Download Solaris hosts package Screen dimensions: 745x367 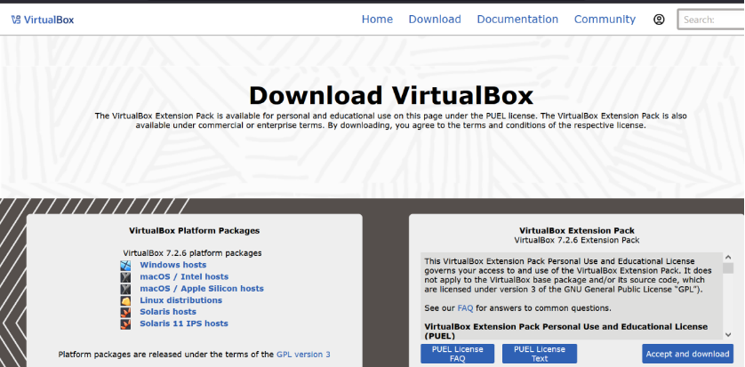pyautogui.click(x=168, y=312)
